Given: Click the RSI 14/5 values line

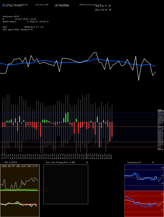Looking at the screenshot, I should (19, 19).
